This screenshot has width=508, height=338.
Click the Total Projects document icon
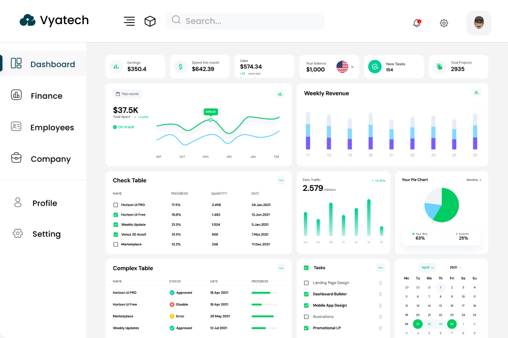[x=439, y=67]
